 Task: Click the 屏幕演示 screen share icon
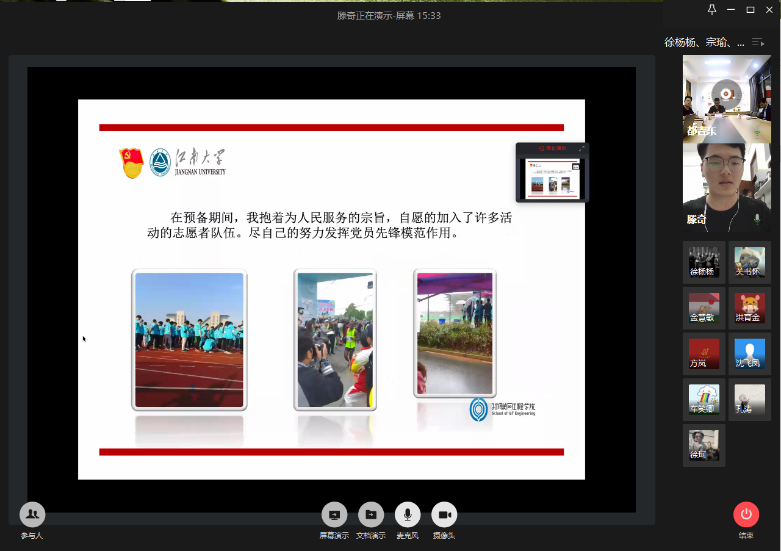point(334,514)
